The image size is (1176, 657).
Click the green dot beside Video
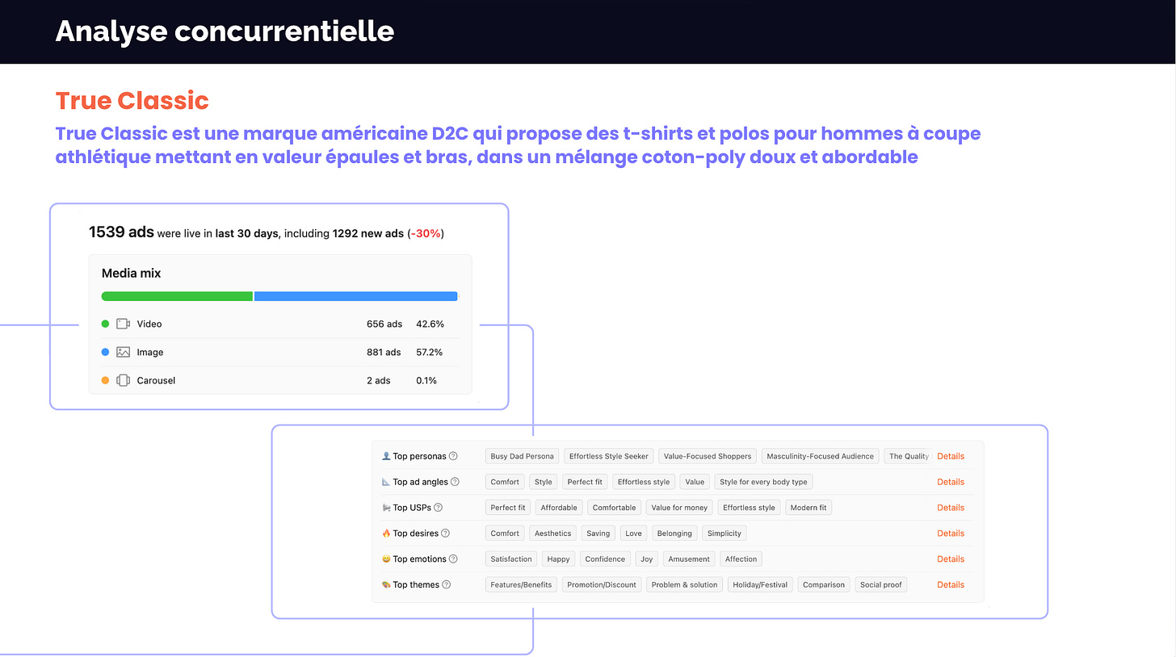tap(105, 324)
